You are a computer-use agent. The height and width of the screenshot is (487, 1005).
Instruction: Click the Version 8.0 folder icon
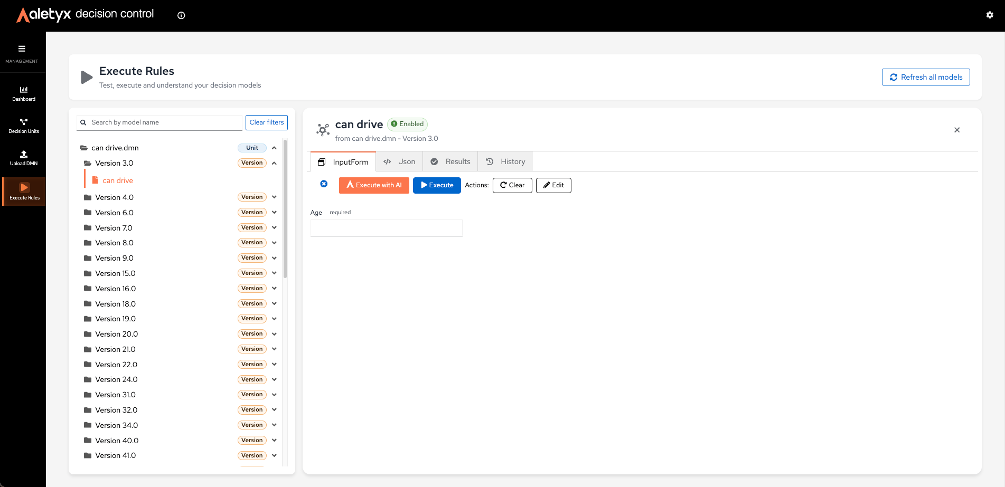[x=88, y=243]
